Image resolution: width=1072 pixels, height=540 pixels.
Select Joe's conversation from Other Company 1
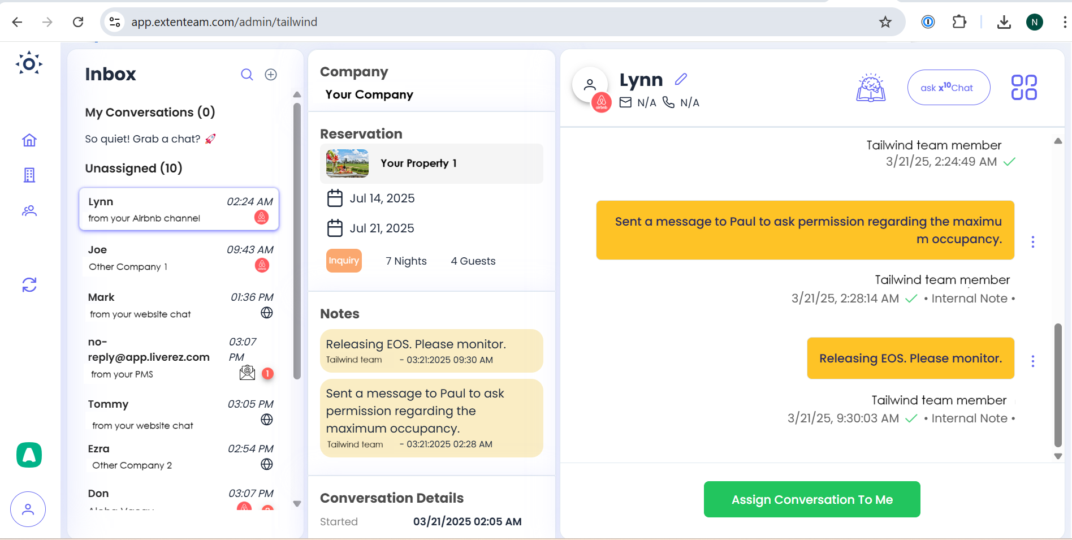coord(179,258)
